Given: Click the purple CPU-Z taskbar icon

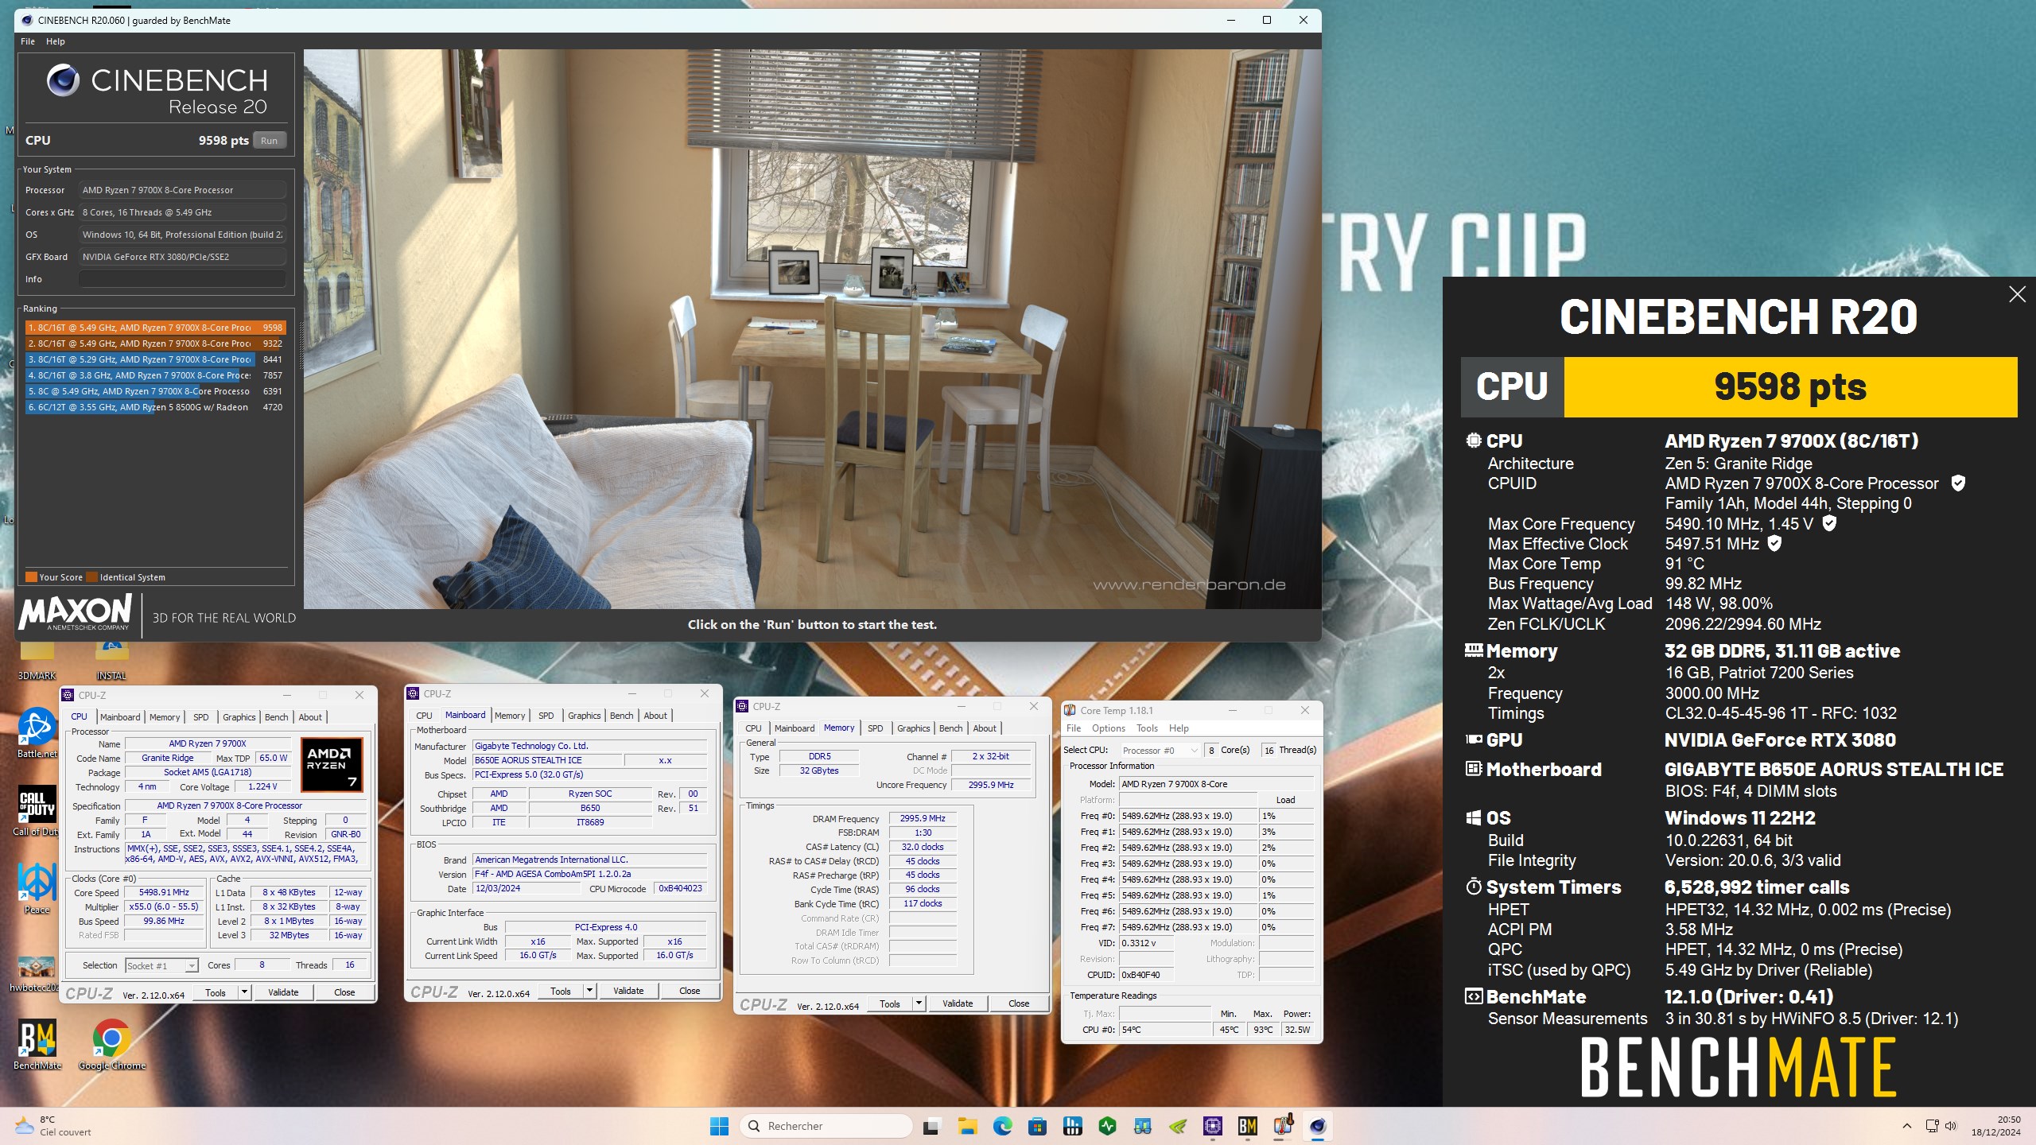Looking at the screenshot, I should click(x=1213, y=1126).
